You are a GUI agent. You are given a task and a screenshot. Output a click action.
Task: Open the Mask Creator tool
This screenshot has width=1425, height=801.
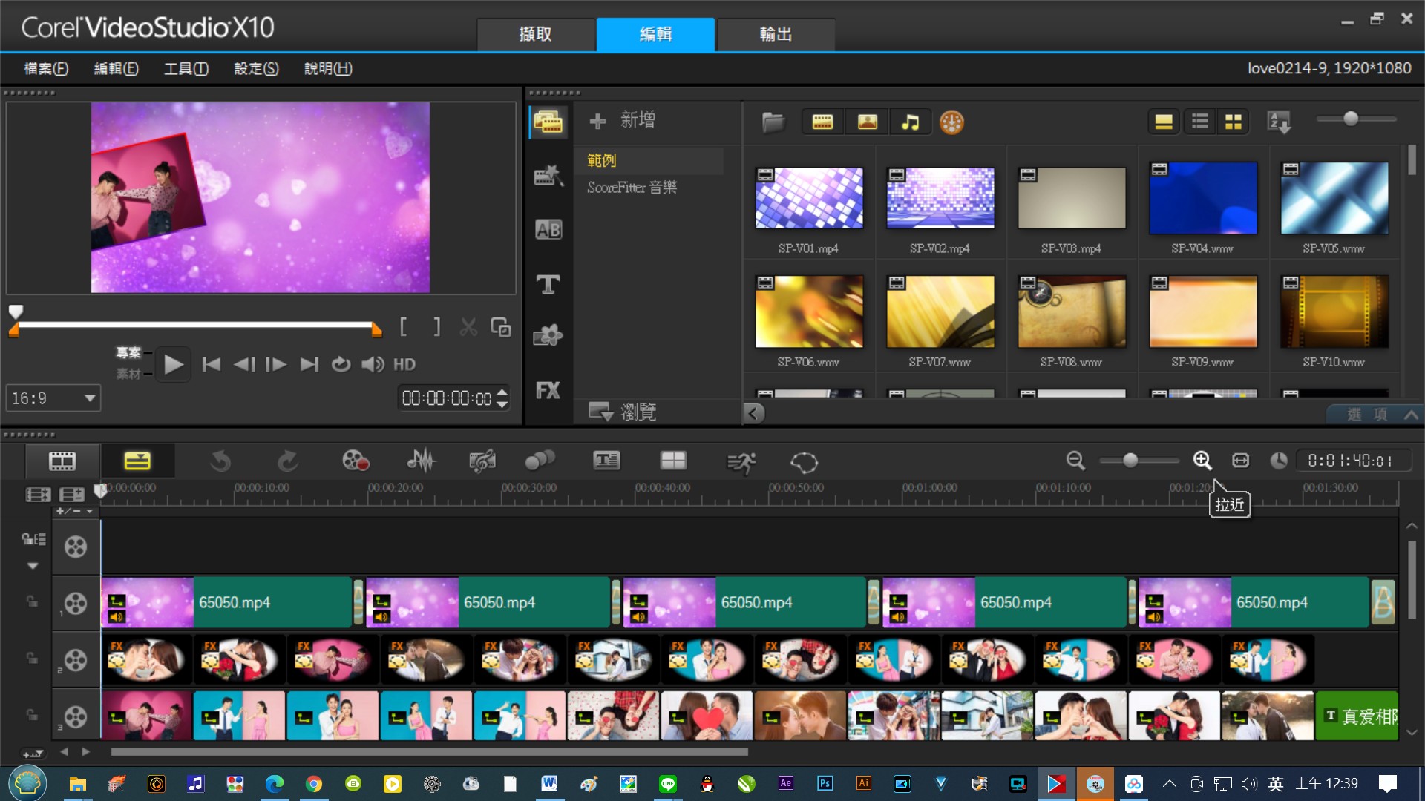pyautogui.click(x=804, y=463)
